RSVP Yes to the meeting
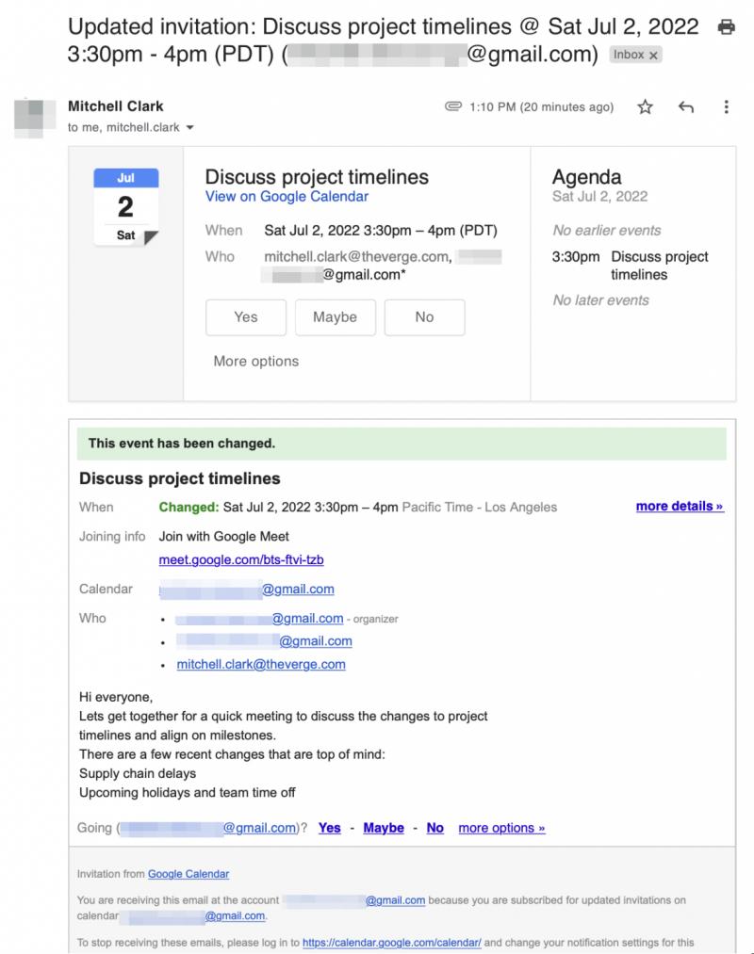 [245, 317]
